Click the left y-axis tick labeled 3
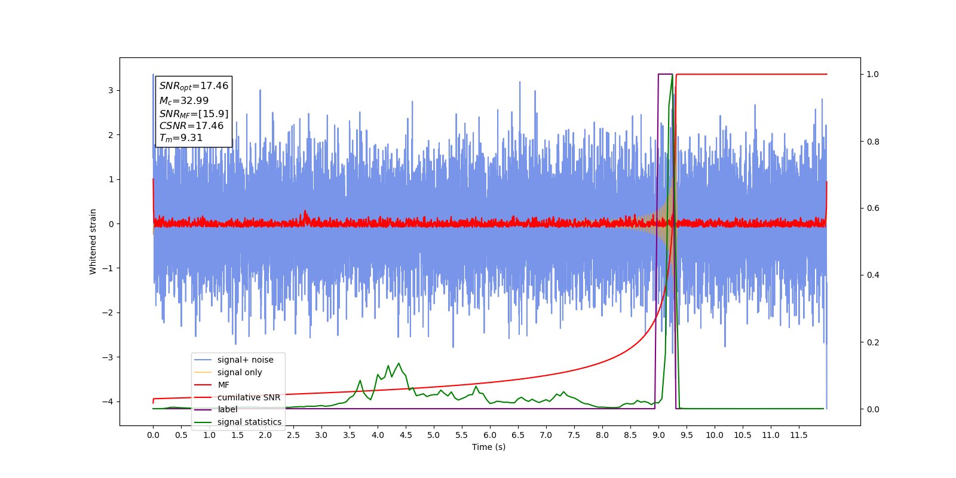The width and height of the screenshot is (956, 478). (x=111, y=91)
